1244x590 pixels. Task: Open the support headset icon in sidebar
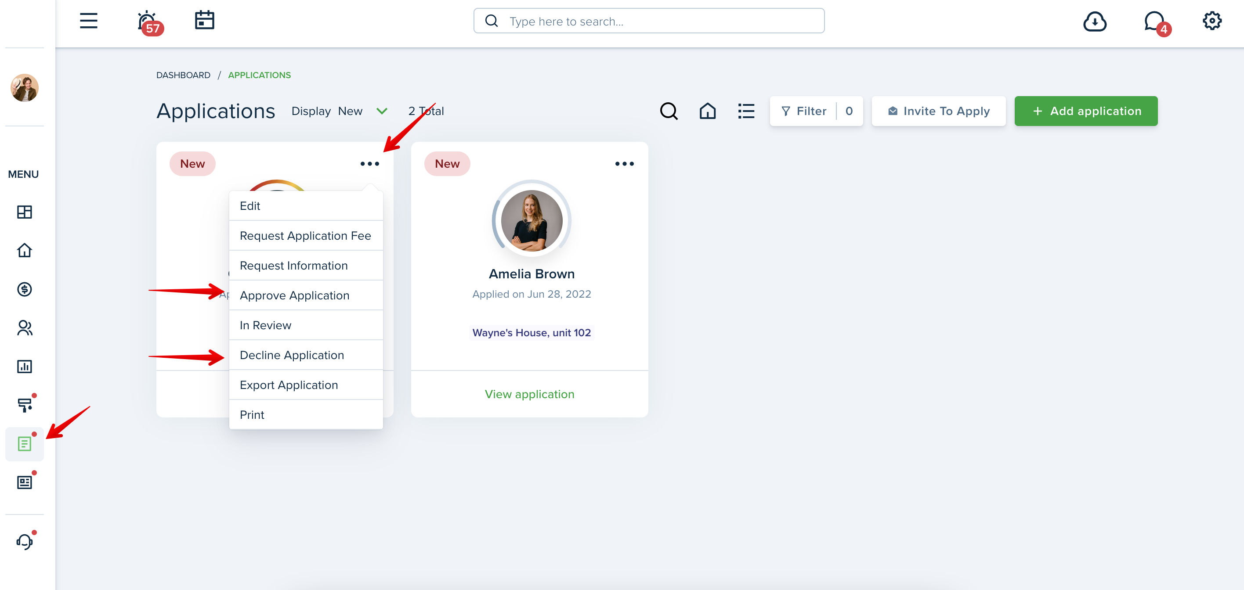click(24, 541)
